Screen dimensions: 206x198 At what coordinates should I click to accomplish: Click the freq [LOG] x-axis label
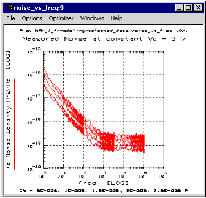pos(103,183)
